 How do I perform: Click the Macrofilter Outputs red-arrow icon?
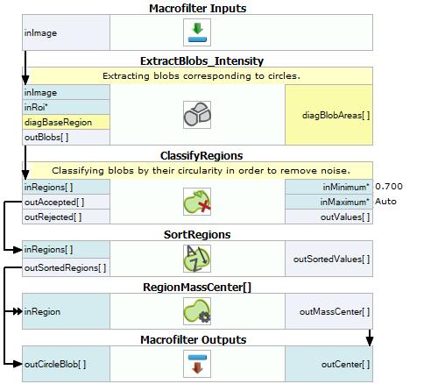pos(197,364)
